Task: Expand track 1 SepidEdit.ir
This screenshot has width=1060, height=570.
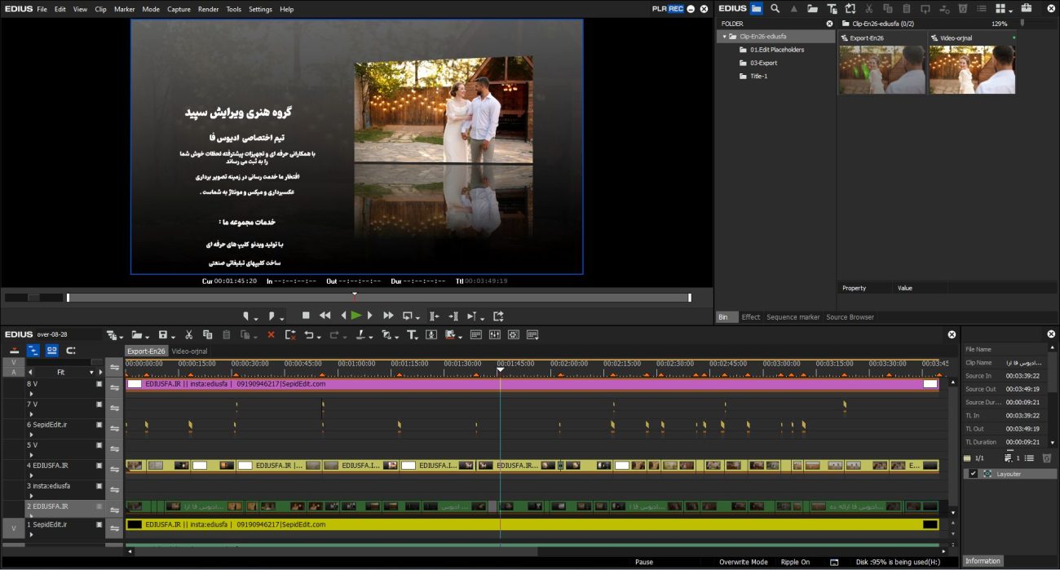Action: click(31, 535)
